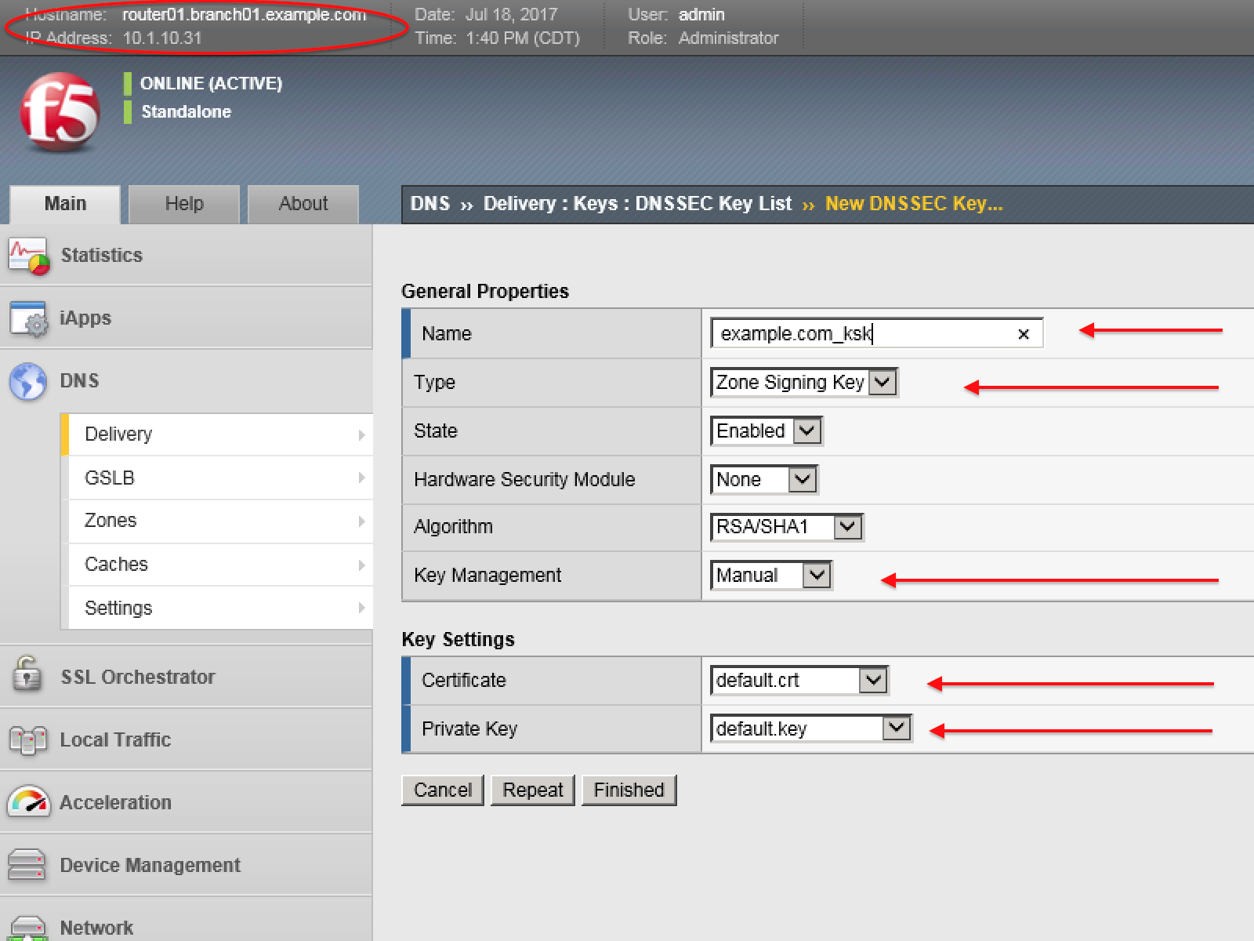The image size is (1254, 941).
Task: Click the DNS breadcrumb link
Action: [430, 204]
